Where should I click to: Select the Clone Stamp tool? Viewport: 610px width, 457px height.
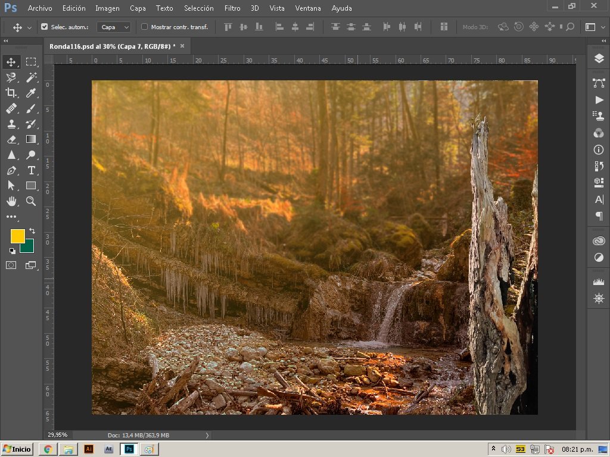point(11,124)
